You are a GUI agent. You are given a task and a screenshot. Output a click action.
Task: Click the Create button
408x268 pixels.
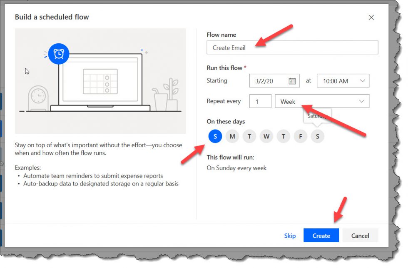coord(321,235)
